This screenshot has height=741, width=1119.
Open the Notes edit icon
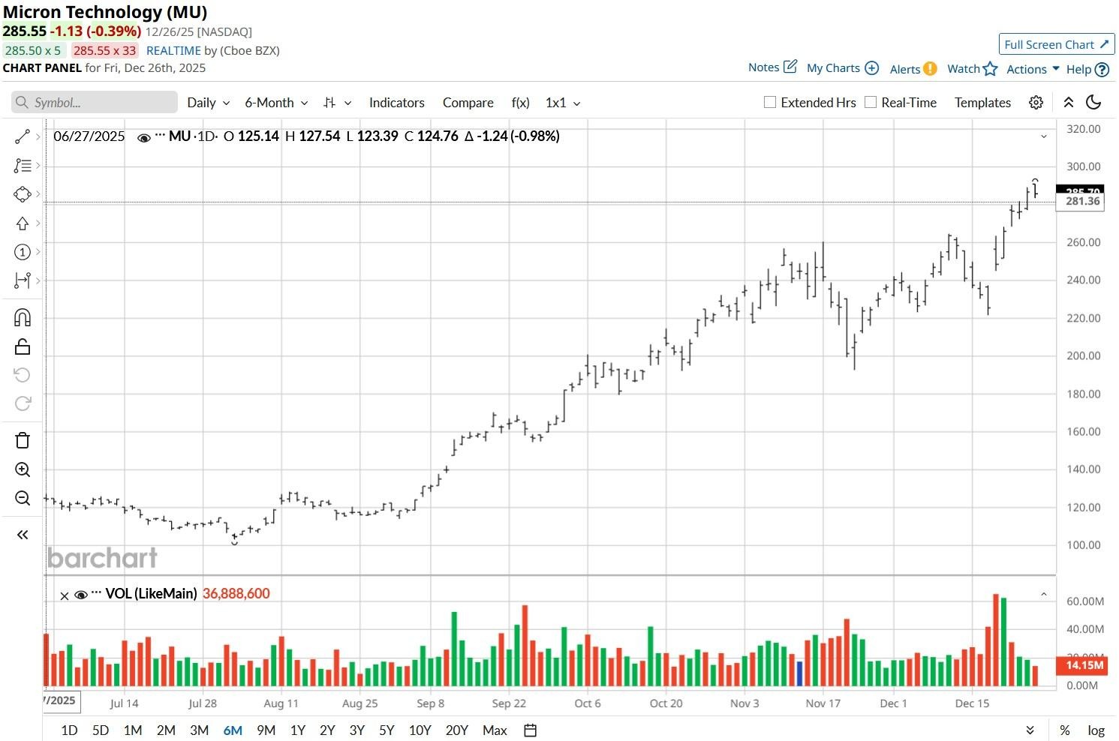tap(790, 67)
